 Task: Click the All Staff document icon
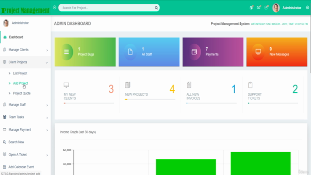coord(130,52)
